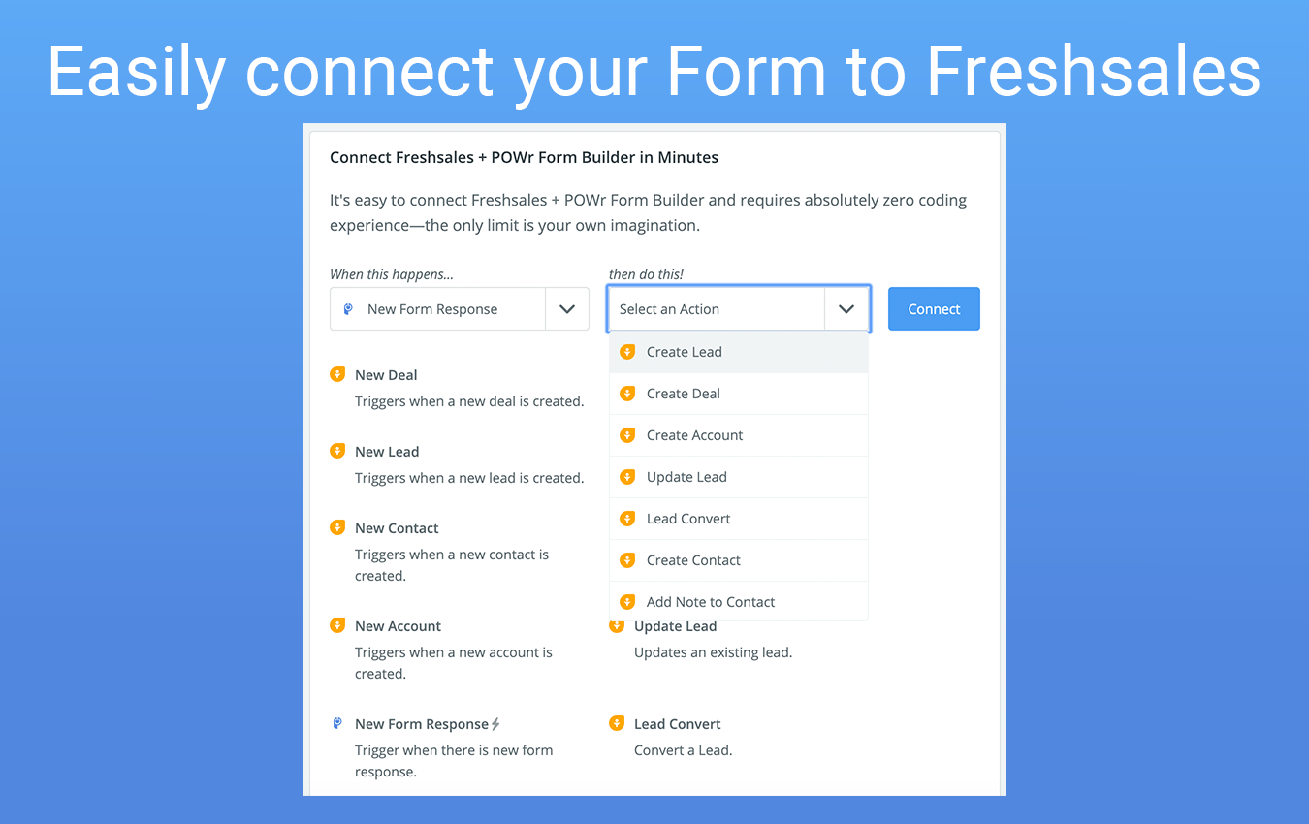The image size is (1309, 824).
Task: Click the icon beside Add Note to Contact
Action: coord(628,601)
